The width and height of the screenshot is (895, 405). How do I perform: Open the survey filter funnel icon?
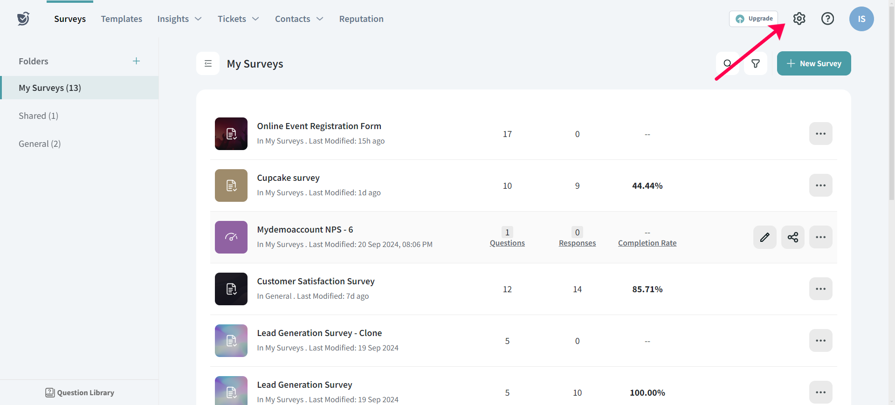[756, 63]
